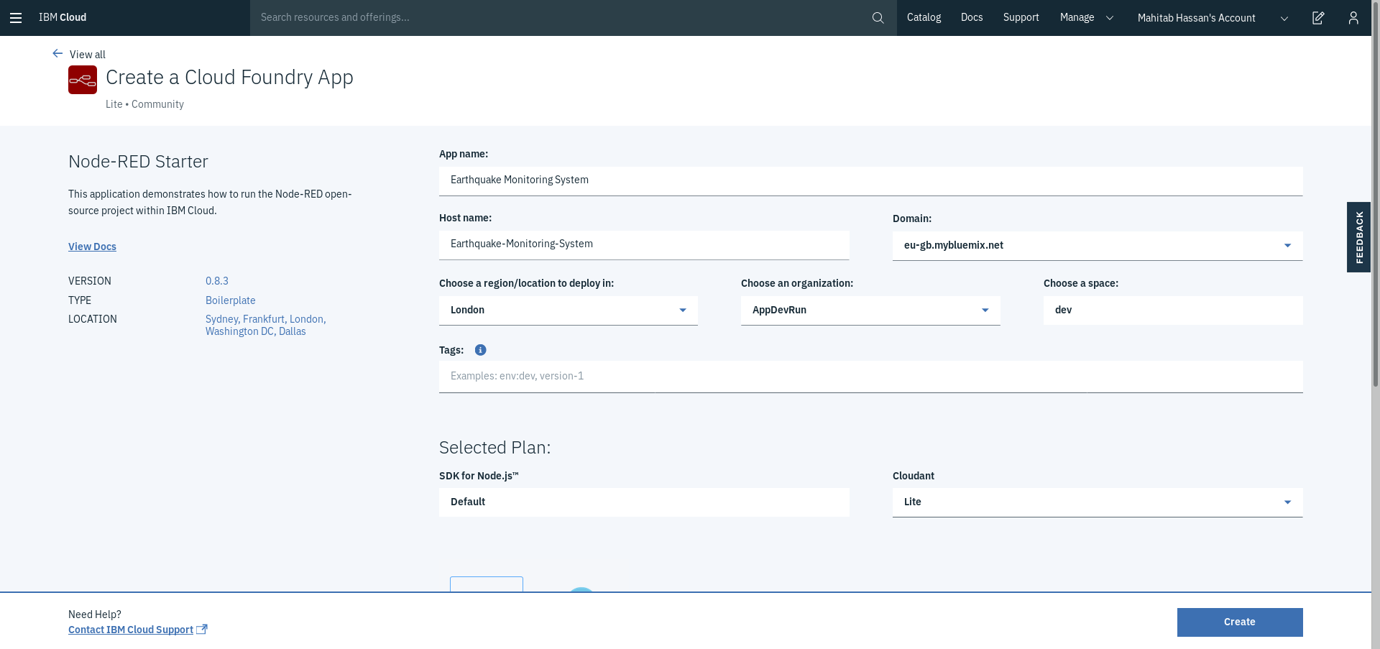Expand the Manage menu chevron
Screen dimensions: 1380x649
(1110, 18)
